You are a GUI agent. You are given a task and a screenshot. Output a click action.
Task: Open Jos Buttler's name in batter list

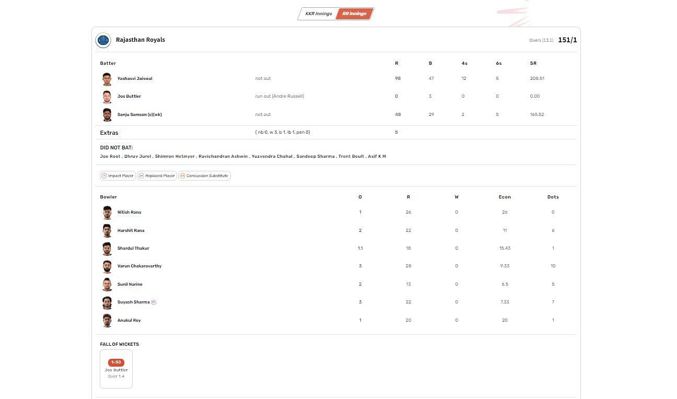pos(129,96)
